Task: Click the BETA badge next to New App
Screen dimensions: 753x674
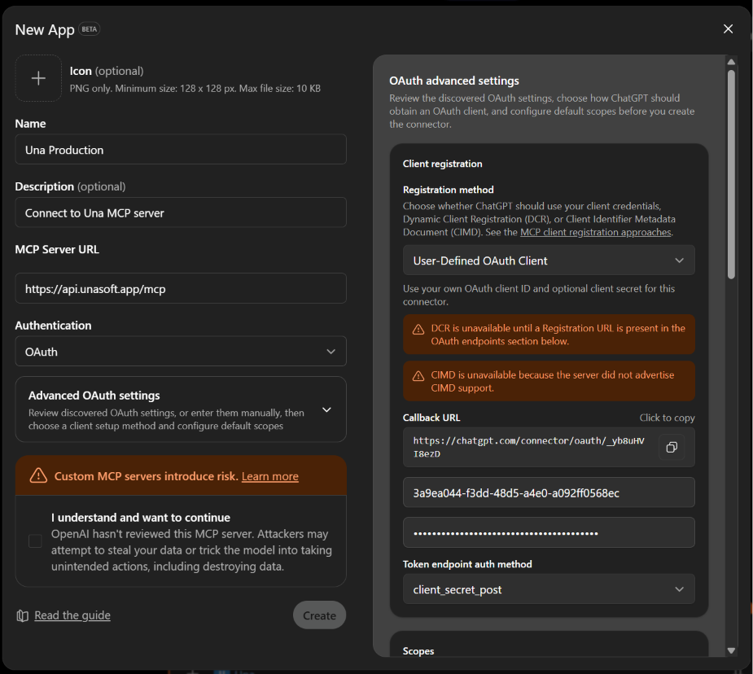Action: tap(89, 29)
